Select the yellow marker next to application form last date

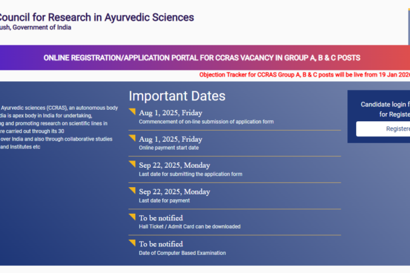[x=132, y=164]
